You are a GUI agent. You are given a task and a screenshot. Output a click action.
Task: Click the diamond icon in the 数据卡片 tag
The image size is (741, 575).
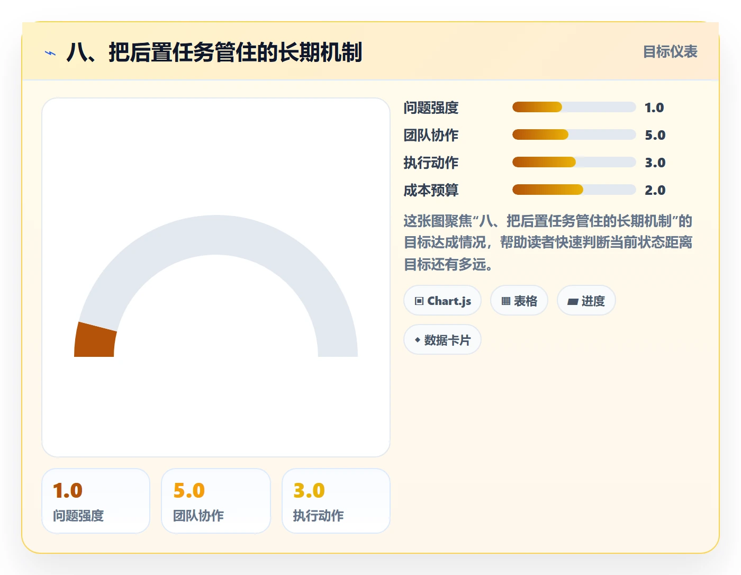[418, 340]
